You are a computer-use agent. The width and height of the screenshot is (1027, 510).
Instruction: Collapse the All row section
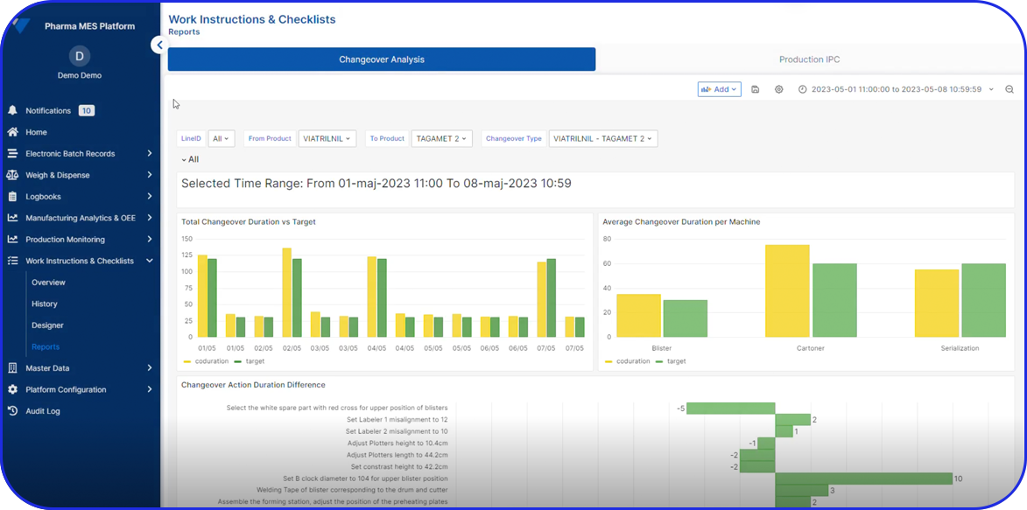(x=190, y=159)
